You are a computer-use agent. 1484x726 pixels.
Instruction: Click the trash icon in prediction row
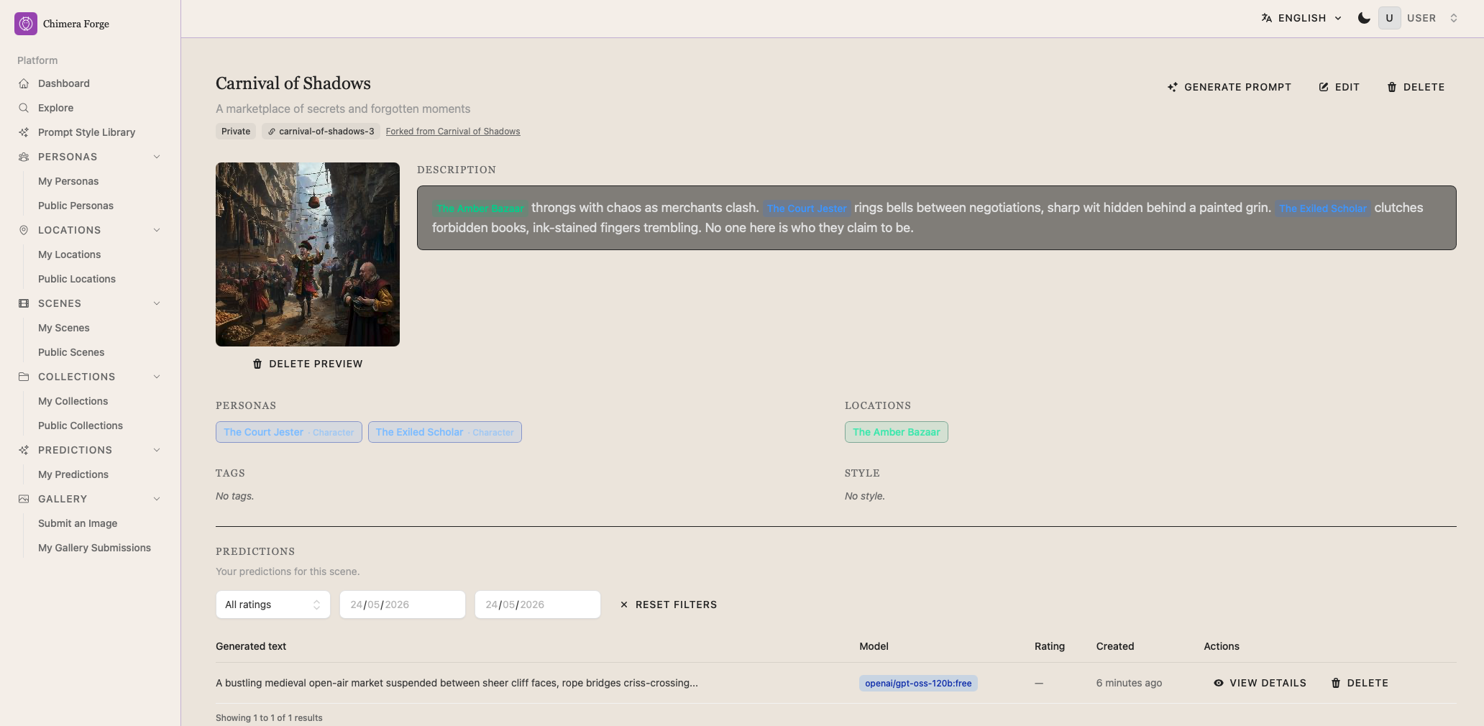click(x=1336, y=683)
